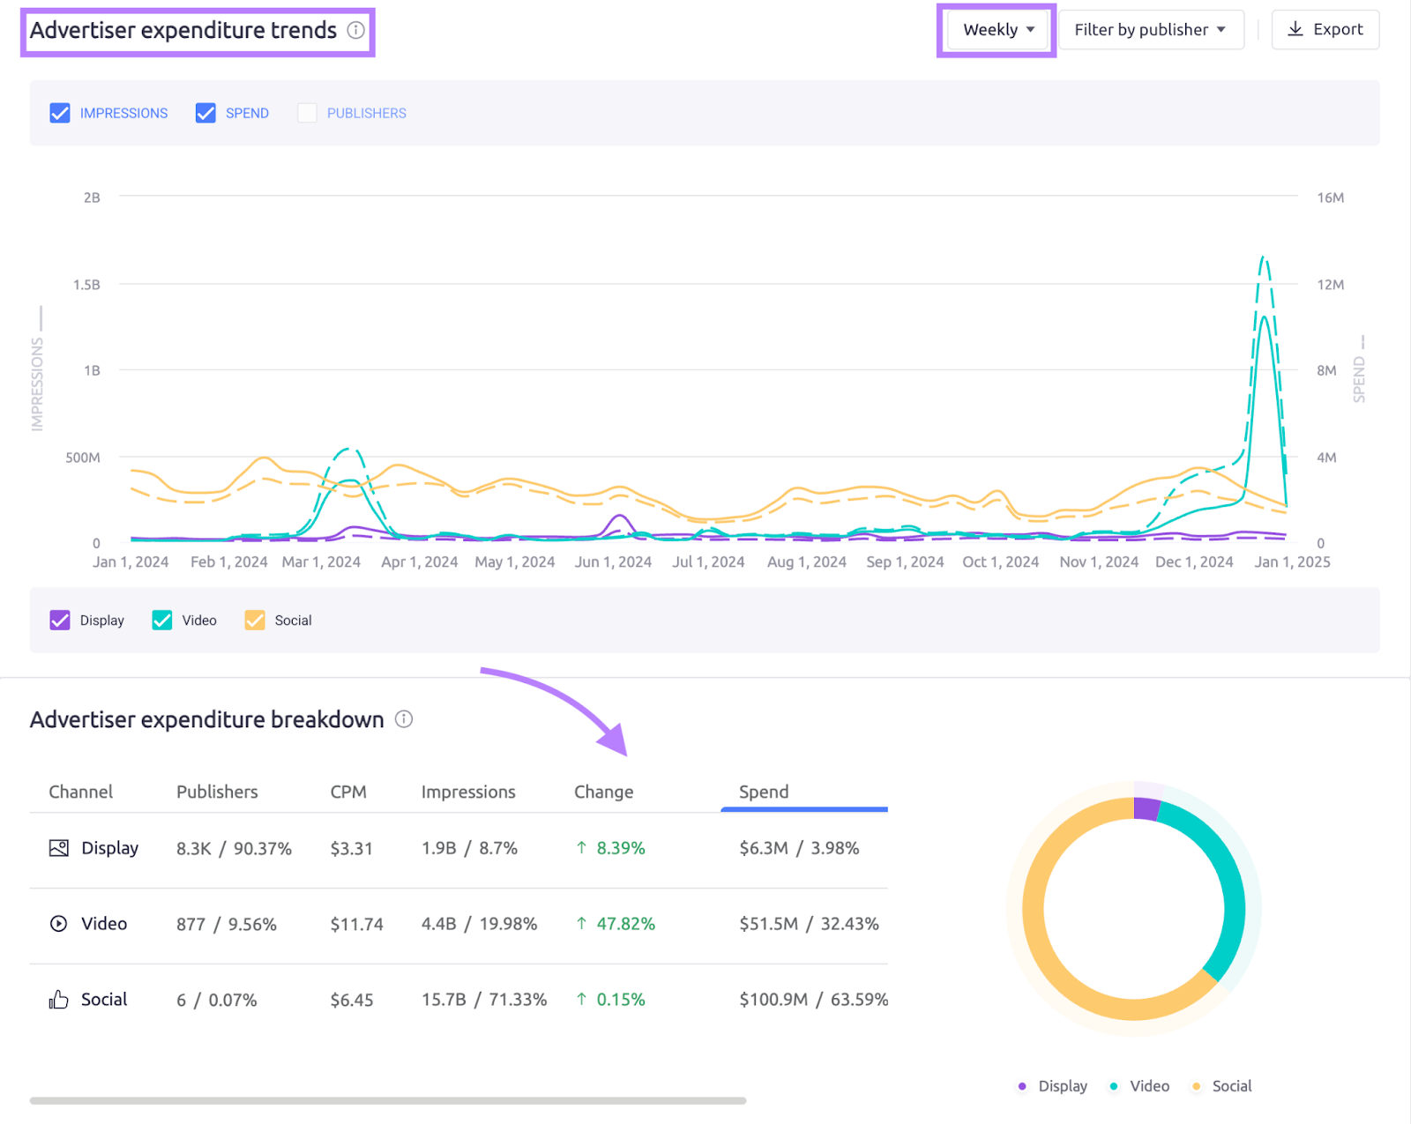The height and width of the screenshot is (1124, 1411).
Task: Sort table by Impressions column
Action: click(468, 792)
